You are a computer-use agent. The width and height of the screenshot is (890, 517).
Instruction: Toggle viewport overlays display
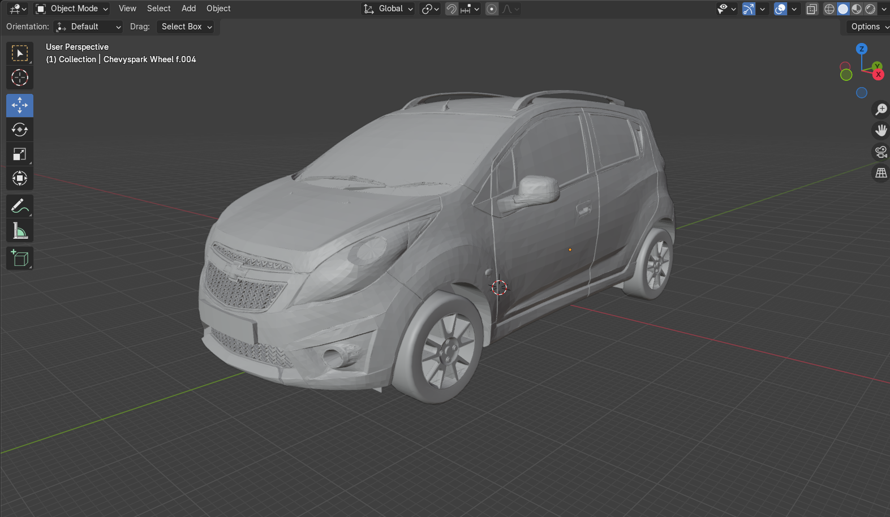coord(780,9)
